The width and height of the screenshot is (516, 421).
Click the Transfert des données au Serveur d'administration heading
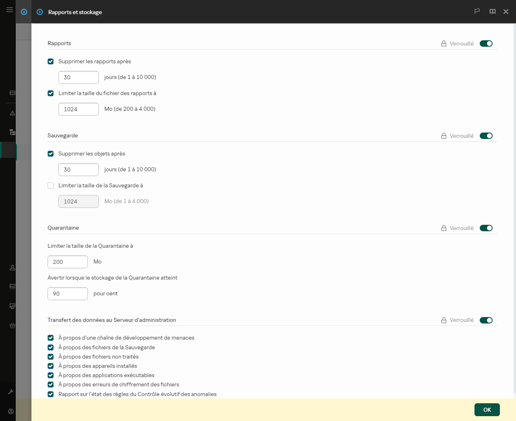112,320
